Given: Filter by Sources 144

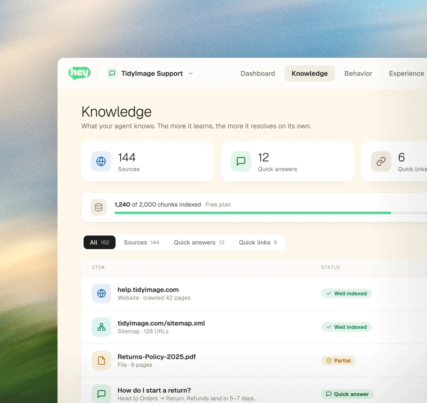Looking at the screenshot, I should click(x=142, y=242).
